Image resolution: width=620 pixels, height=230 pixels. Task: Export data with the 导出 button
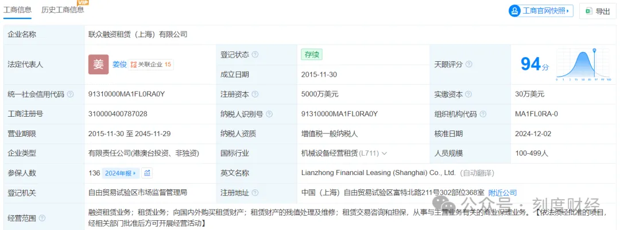tap(598, 11)
